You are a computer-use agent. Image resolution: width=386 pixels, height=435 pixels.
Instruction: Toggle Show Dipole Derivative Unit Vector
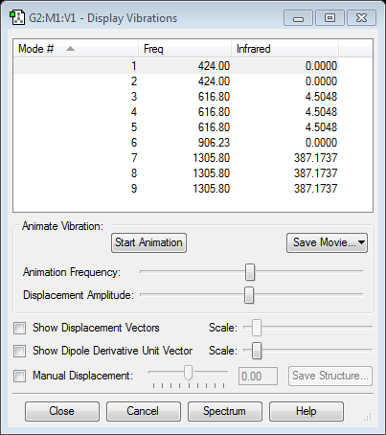(x=20, y=351)
